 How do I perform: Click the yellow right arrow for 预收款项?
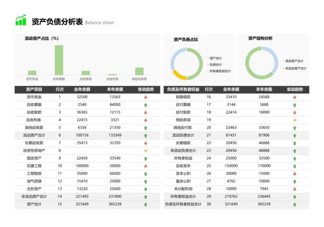click(x=294, y=120)
